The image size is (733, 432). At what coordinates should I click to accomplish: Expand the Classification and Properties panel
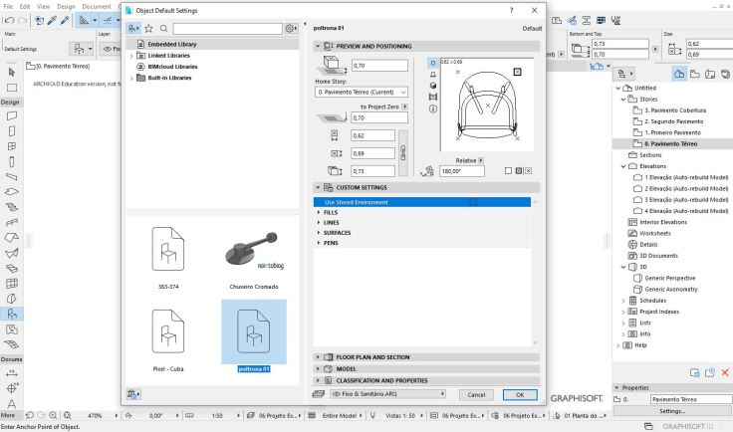click(318, 380)
